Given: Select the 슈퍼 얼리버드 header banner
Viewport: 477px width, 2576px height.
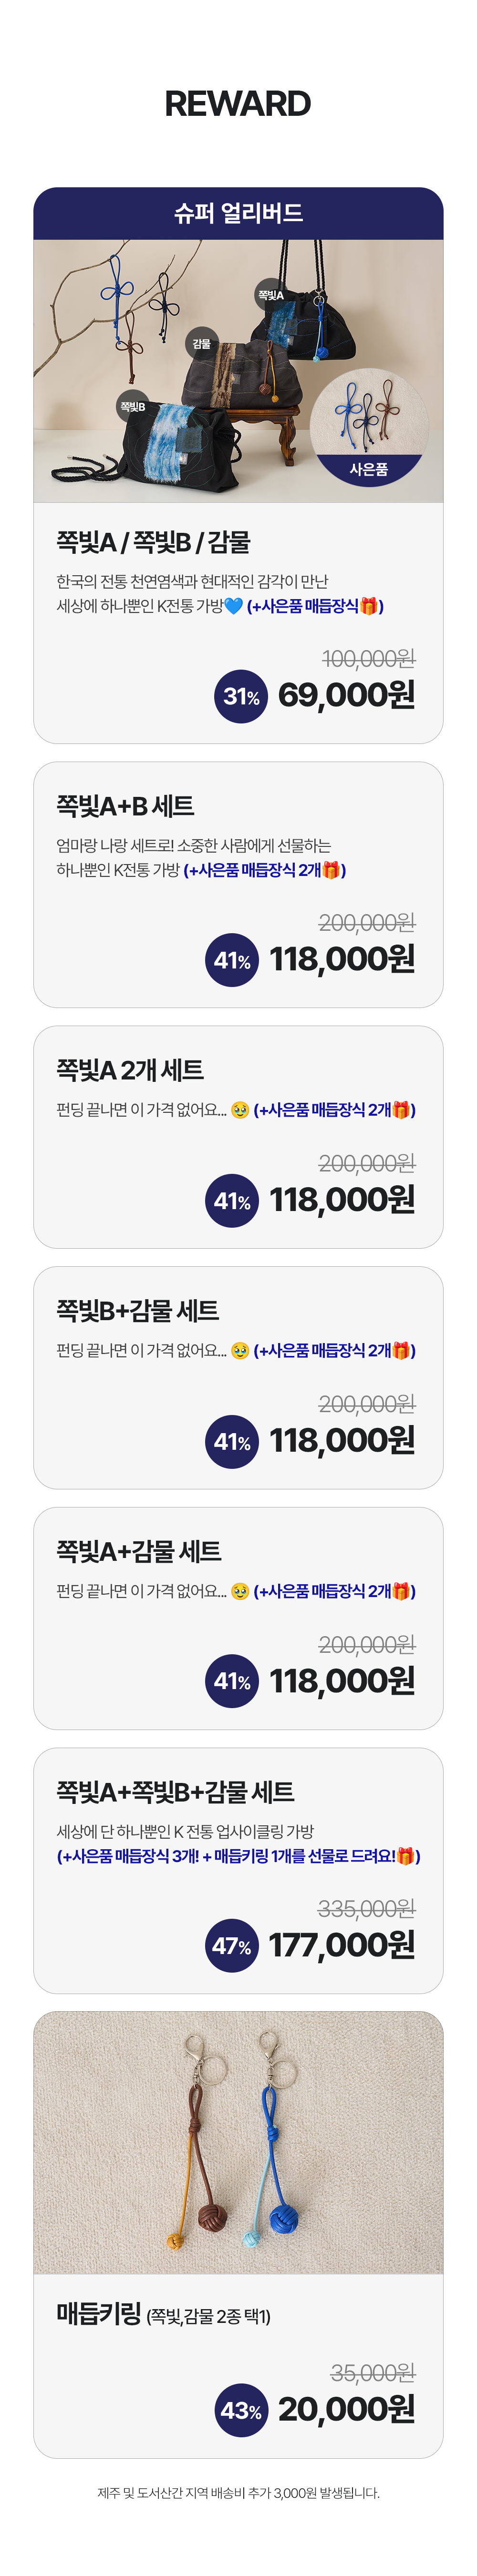Looking at the screenshot, I should tap(238, 213).
